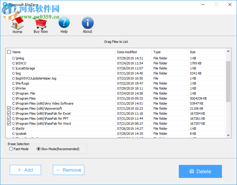Click the plus icon on the Add button

tap(20, 170)
